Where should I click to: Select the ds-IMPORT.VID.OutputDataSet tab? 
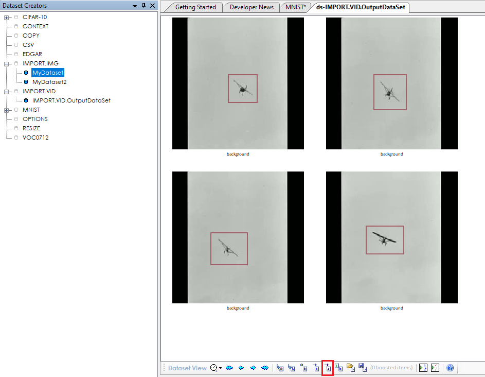pyautogui.click(x=361, y=7)
